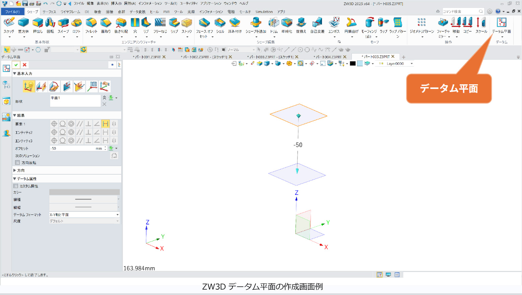Open the スケッチ (Sketch) tool
This screenshot has height=295, width=522.
9,25
